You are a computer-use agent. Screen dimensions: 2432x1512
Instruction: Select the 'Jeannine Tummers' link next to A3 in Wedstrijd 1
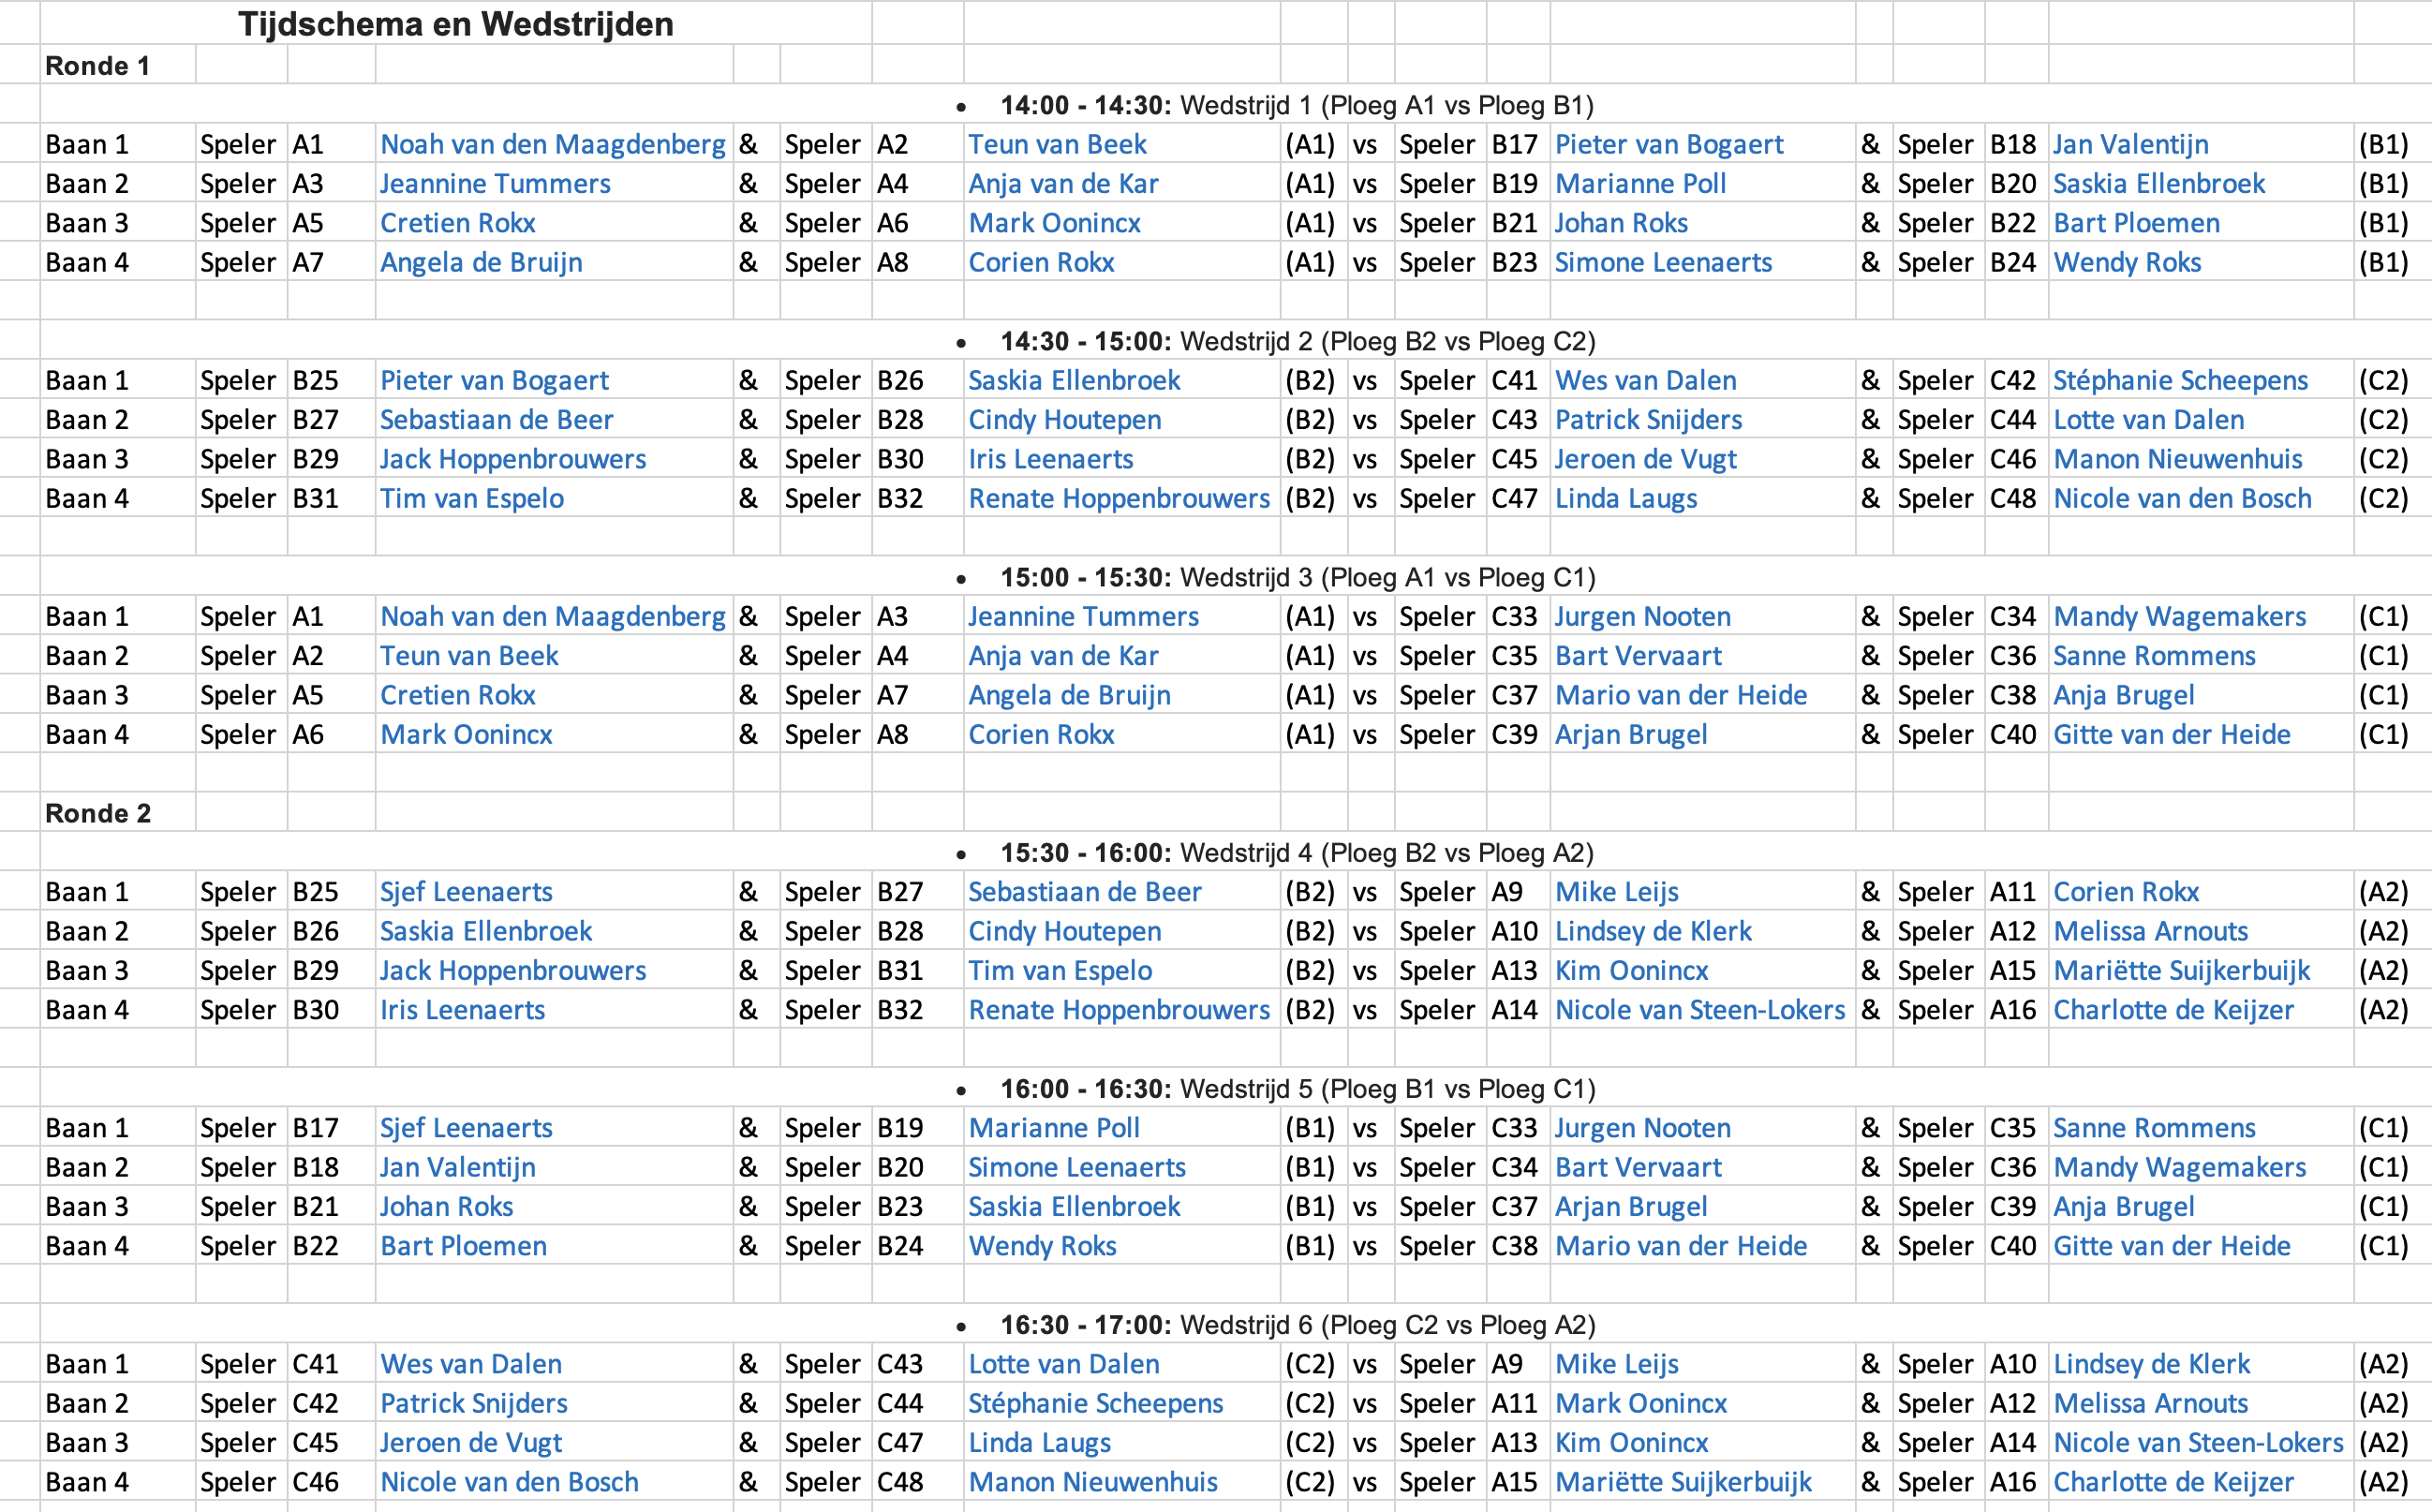coord(494,184)
